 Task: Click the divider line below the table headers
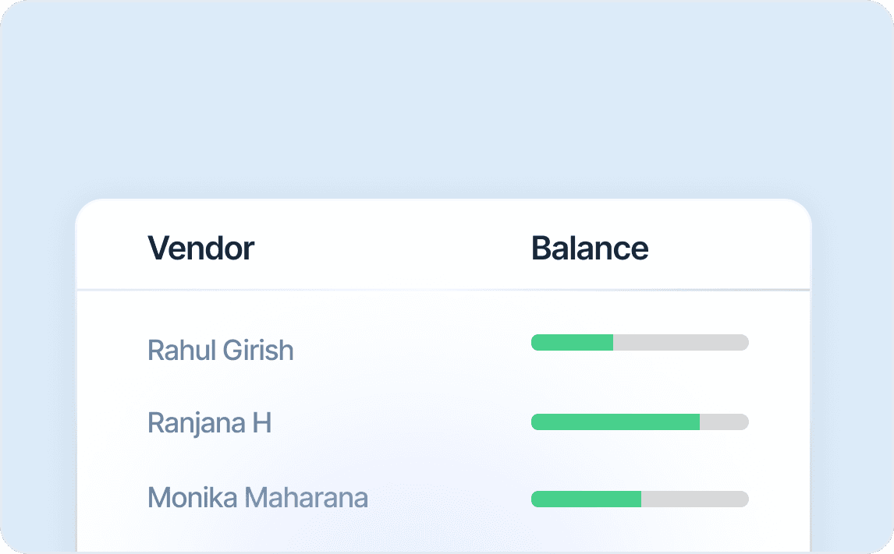pyautogui.click(x=443, y=290)
